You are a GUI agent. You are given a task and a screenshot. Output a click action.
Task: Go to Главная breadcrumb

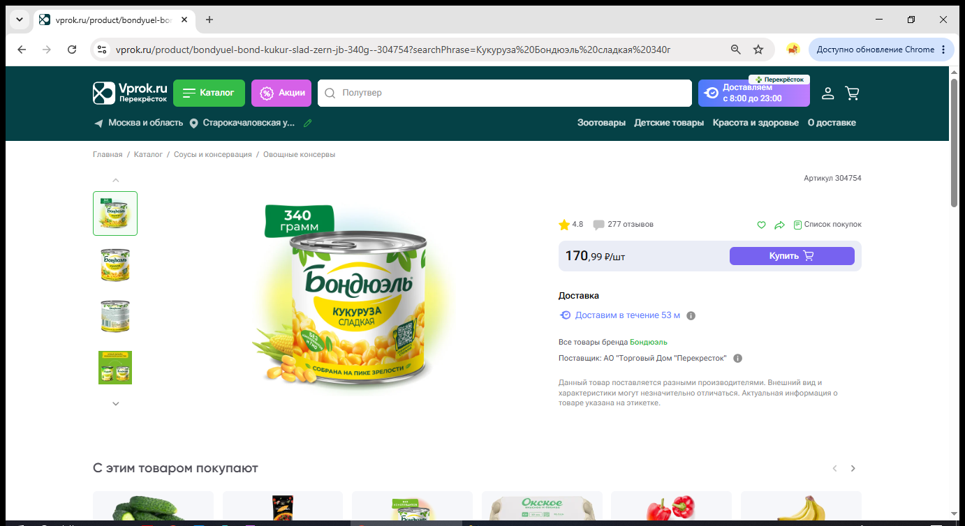pos(108,155)
